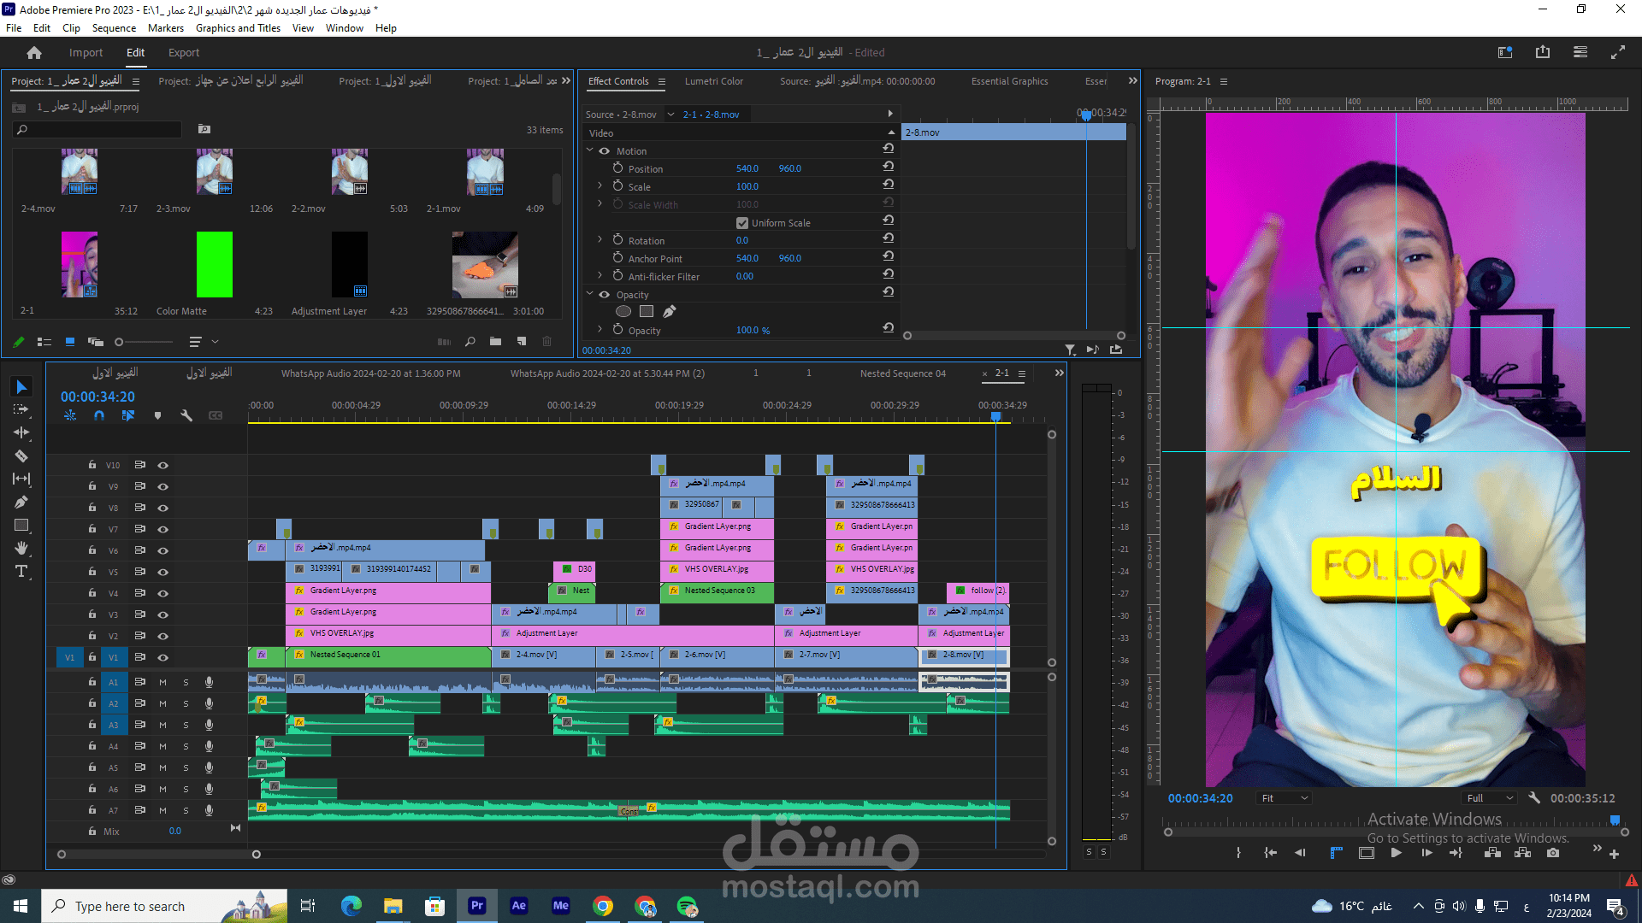The width and height of the screenshot is (1642, 923).
Task: Switch to the Lumetri Color tab
Action: 713,81
